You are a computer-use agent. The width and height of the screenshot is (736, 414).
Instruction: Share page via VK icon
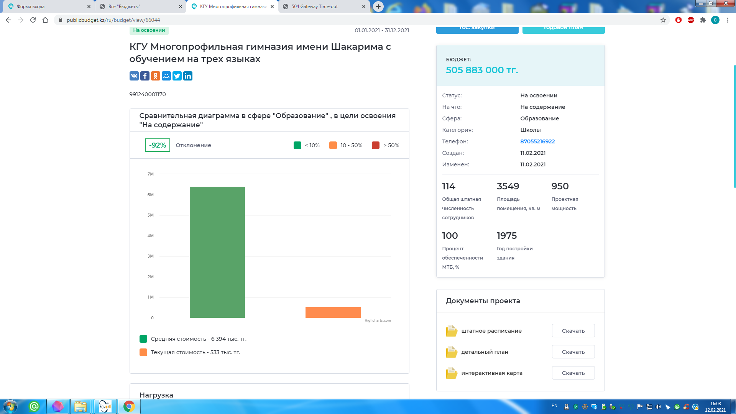pos(134,76)
